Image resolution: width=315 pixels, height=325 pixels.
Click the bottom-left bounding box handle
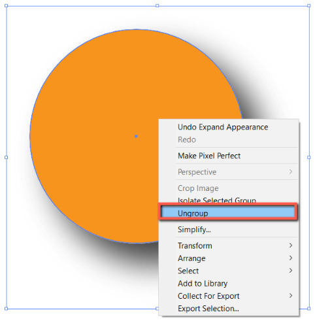[x=6, y=309]
